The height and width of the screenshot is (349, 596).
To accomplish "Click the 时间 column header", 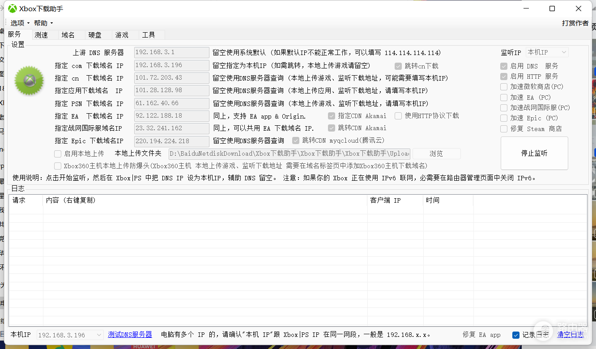I will [x=448, y=200].
